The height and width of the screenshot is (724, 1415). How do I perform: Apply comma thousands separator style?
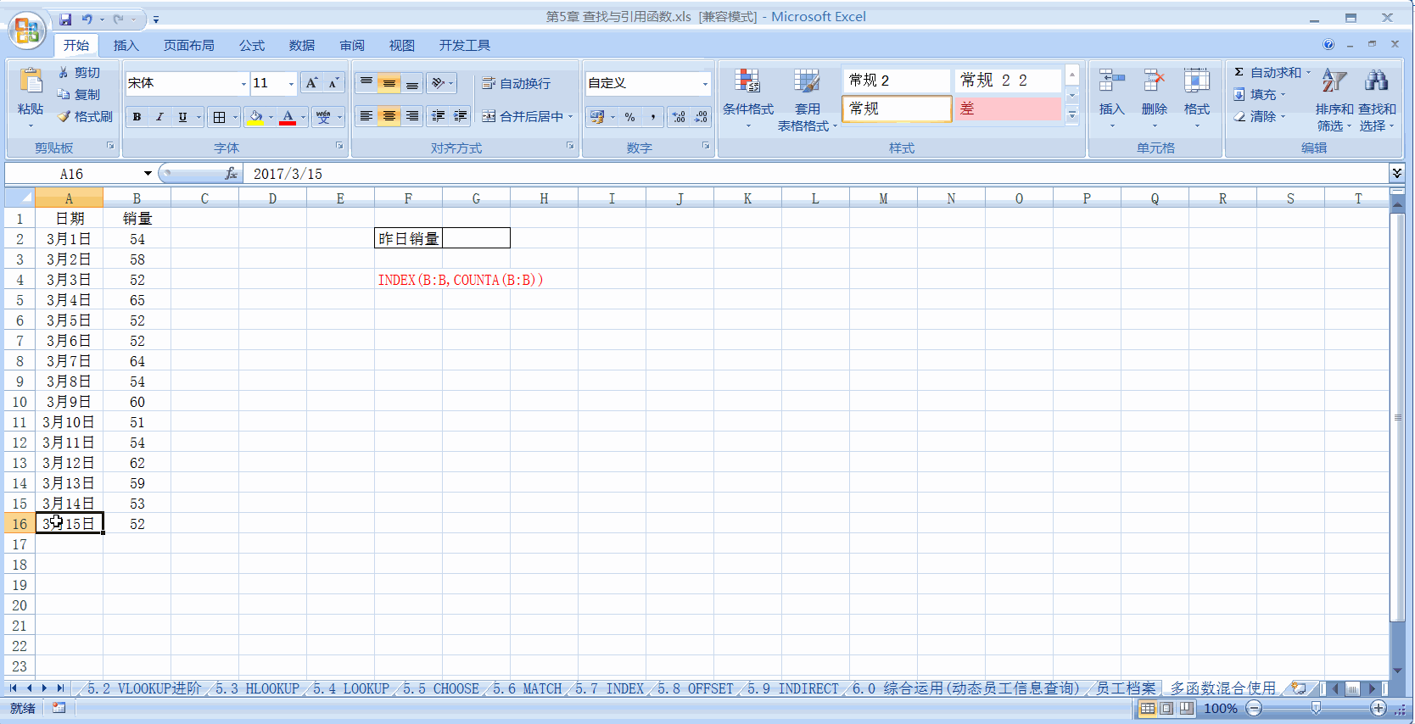pyautogui.click(x=652, y=117)
